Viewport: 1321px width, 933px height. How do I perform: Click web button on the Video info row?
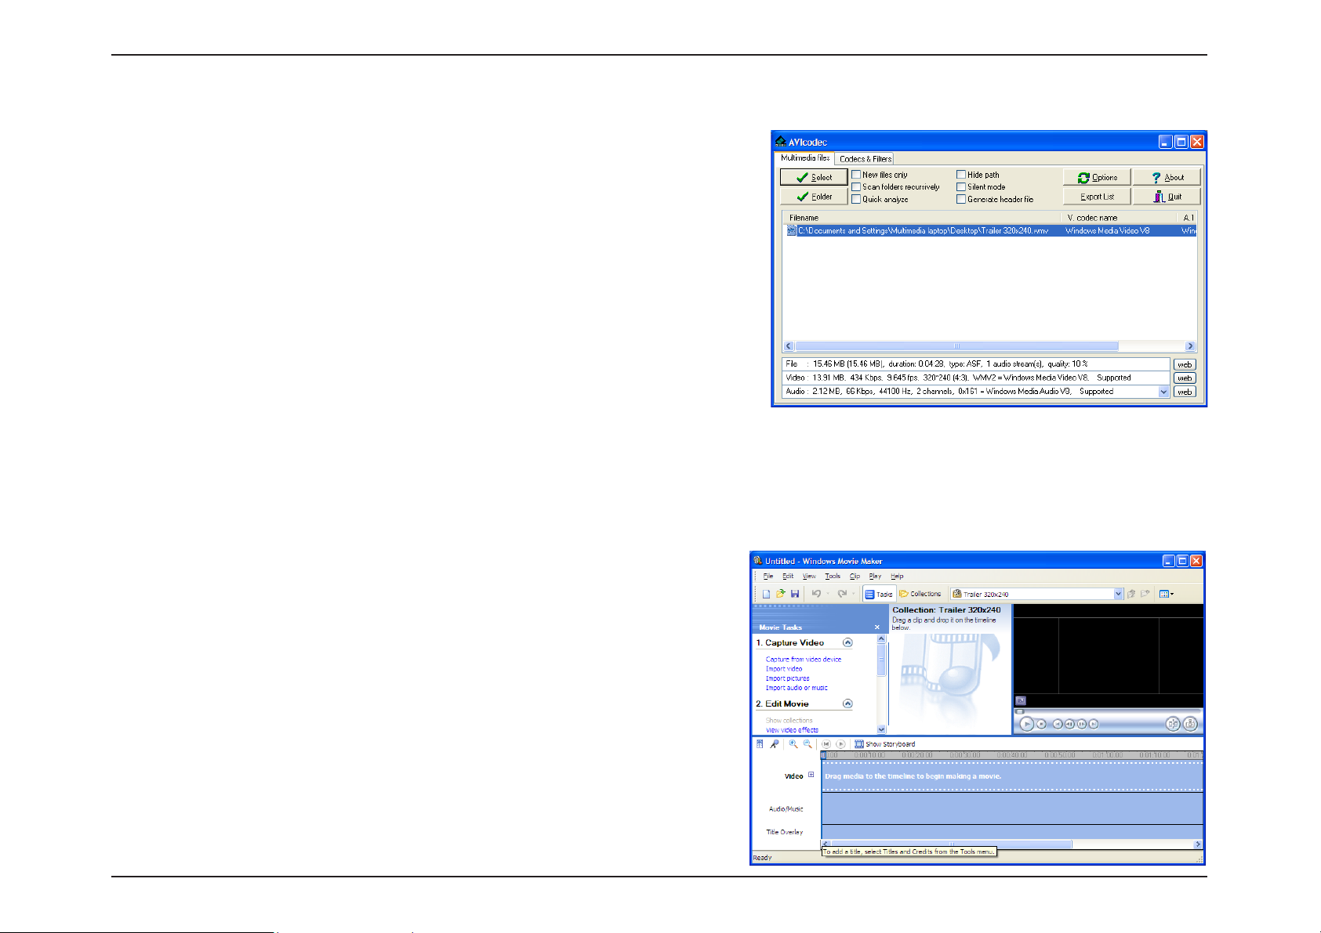click(1185, 378)
